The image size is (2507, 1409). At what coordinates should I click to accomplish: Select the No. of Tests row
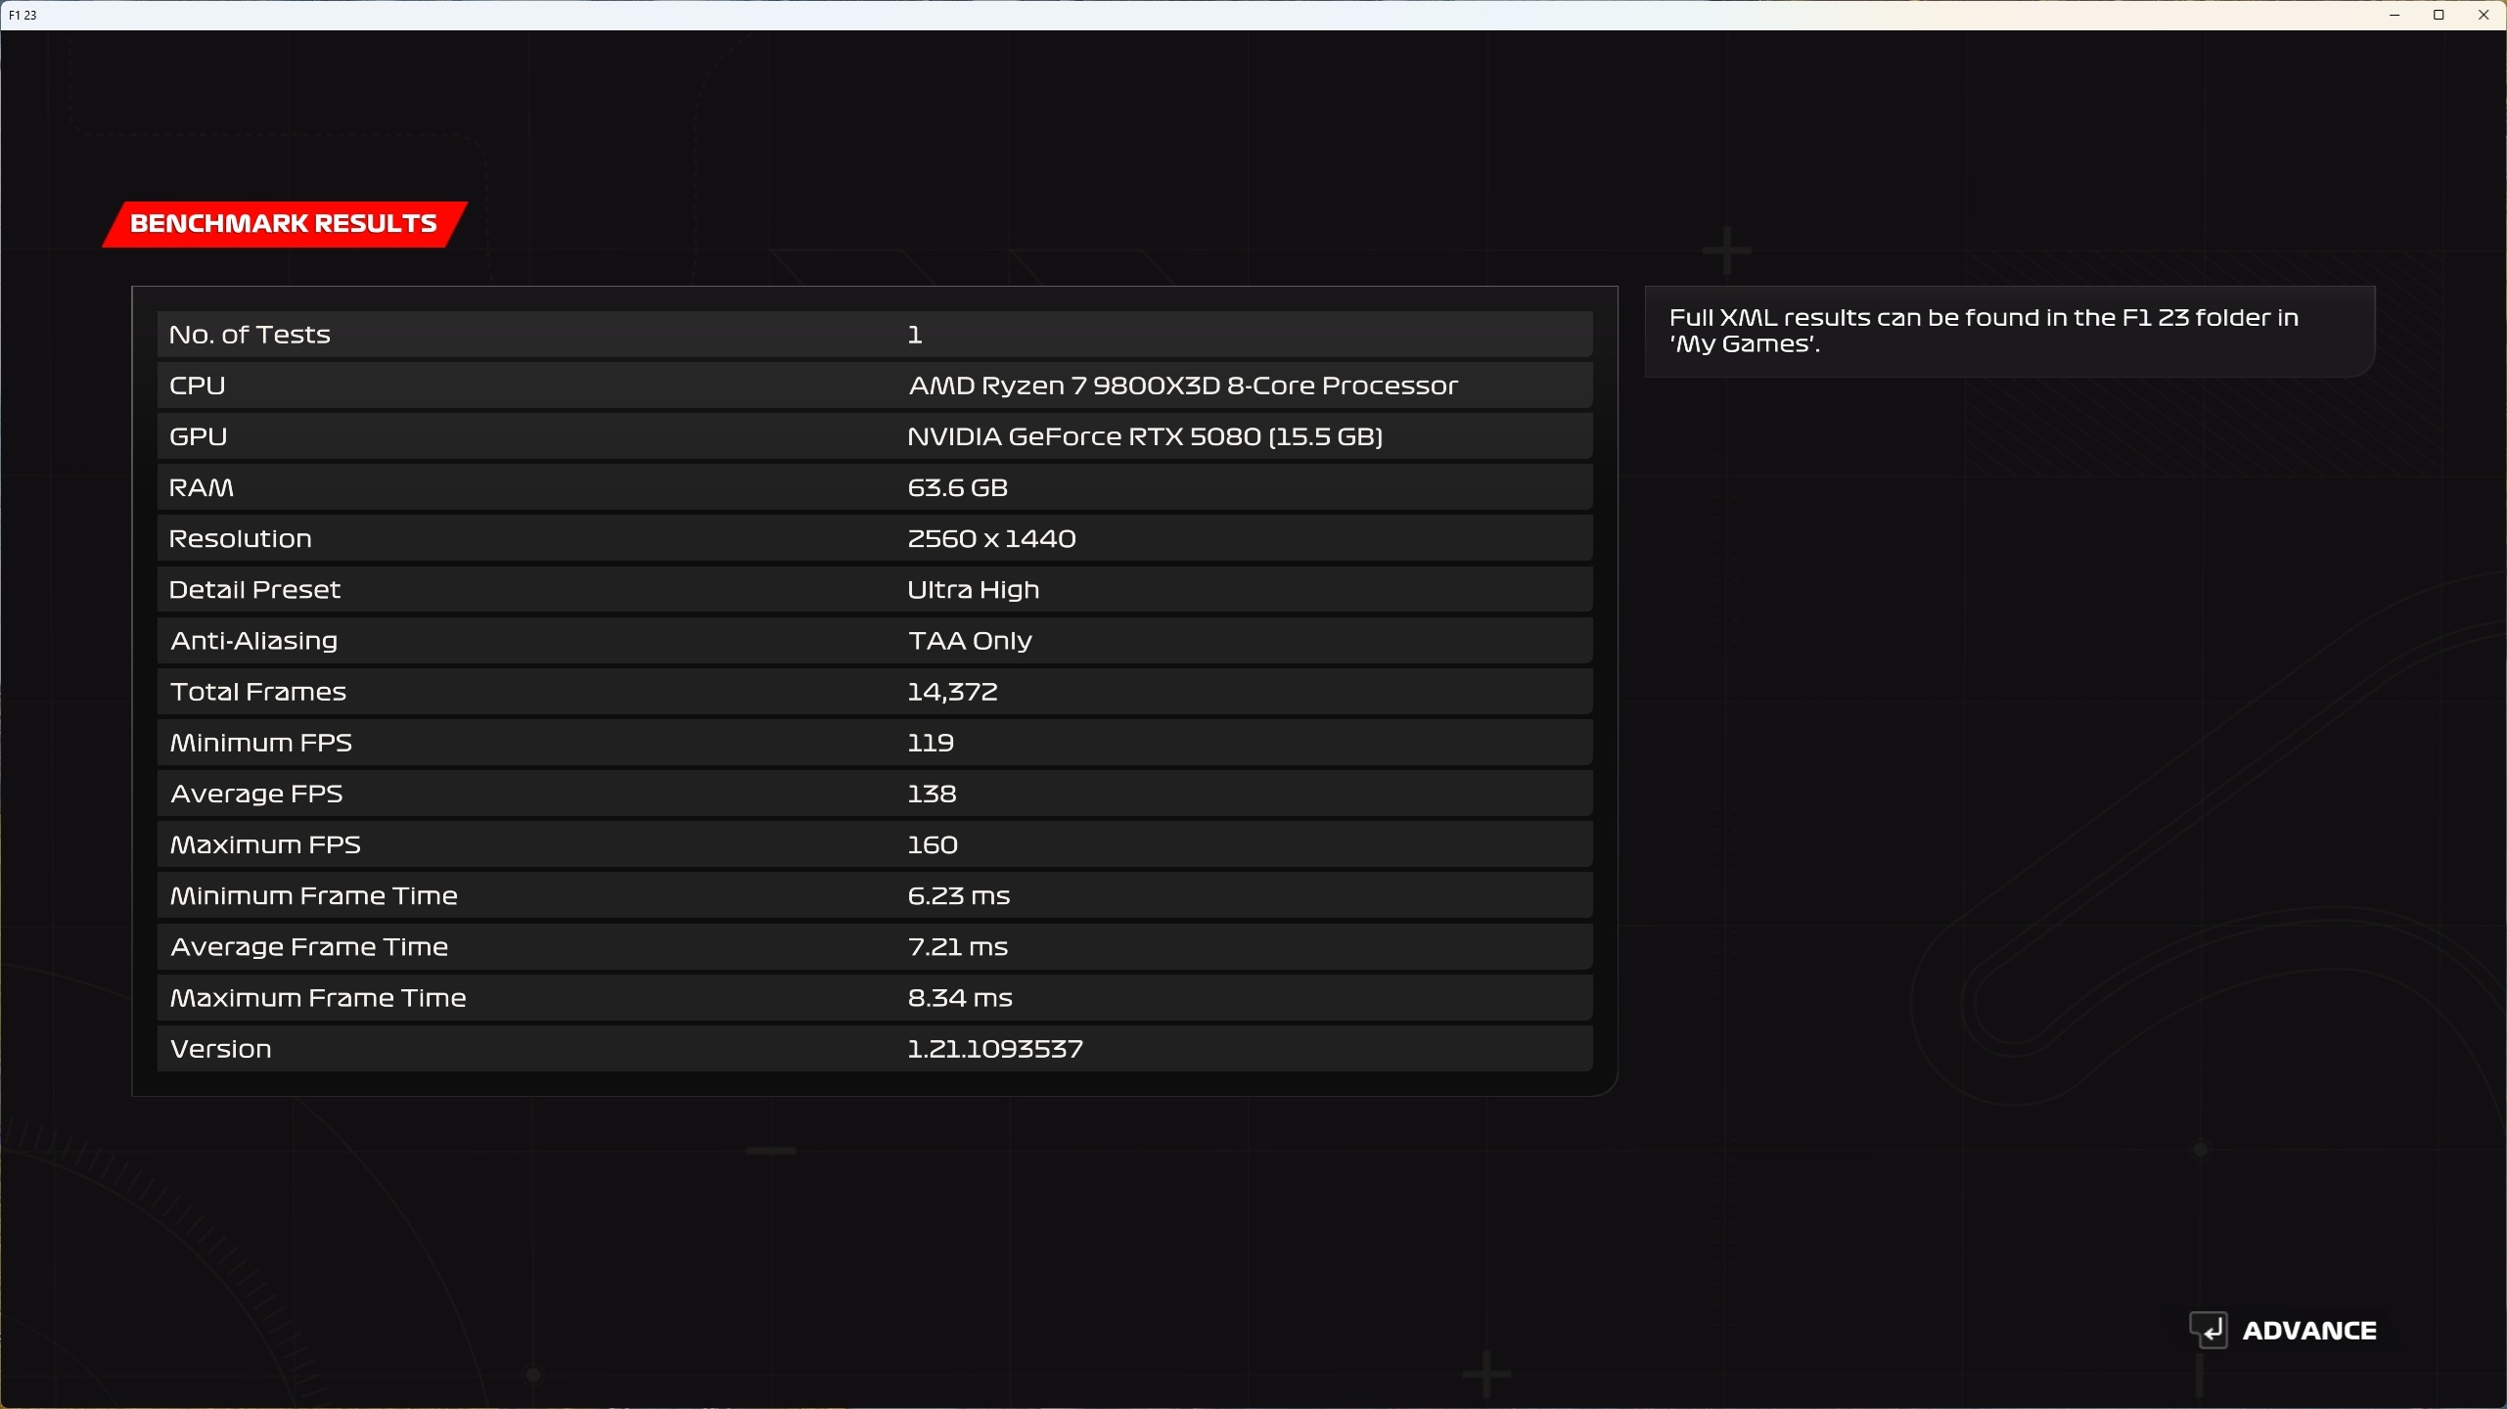874,335
